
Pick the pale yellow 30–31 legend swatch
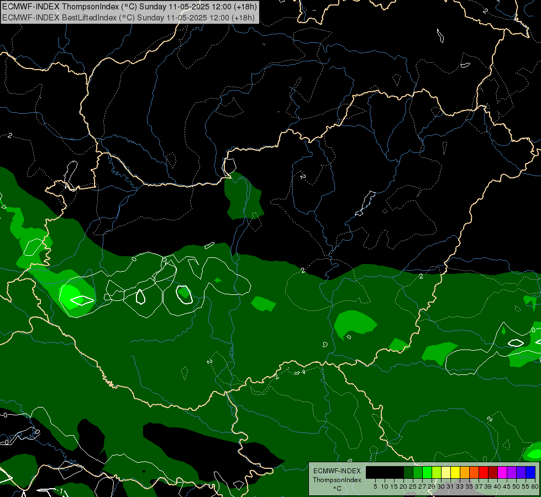[x=446, y=472]
